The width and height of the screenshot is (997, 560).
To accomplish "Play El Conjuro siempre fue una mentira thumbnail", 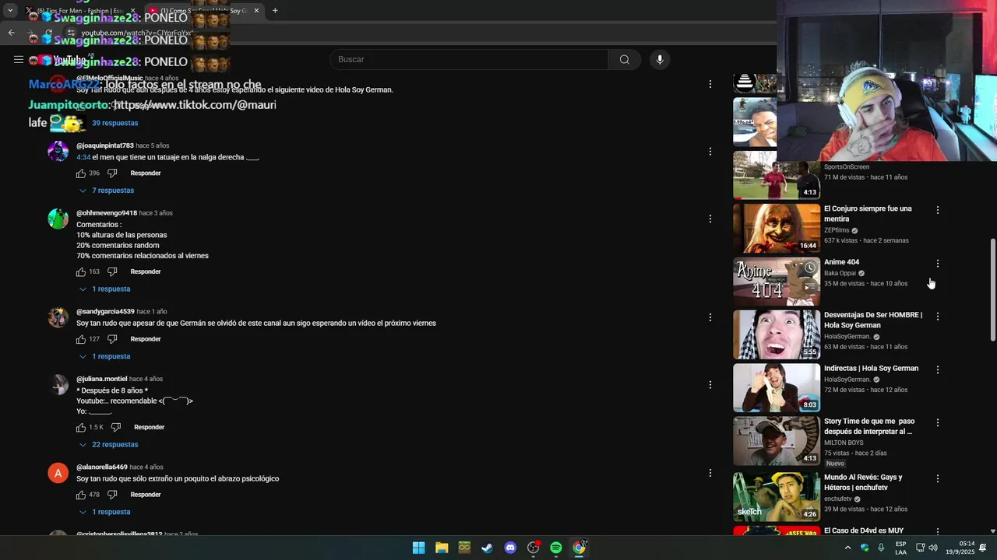I will [x=776, y=229].
